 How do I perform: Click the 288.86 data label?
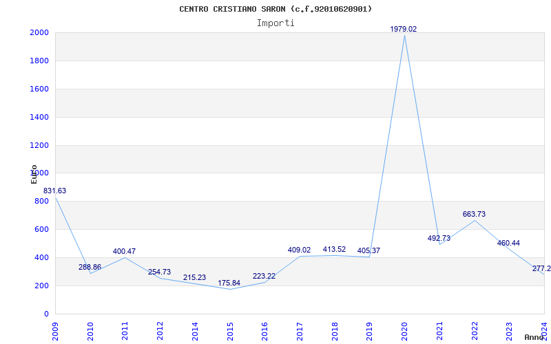pos(90,267)
